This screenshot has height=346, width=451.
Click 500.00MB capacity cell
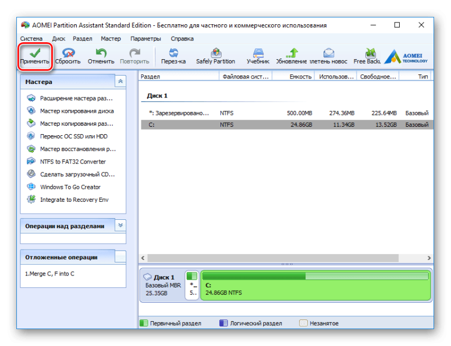299,113
